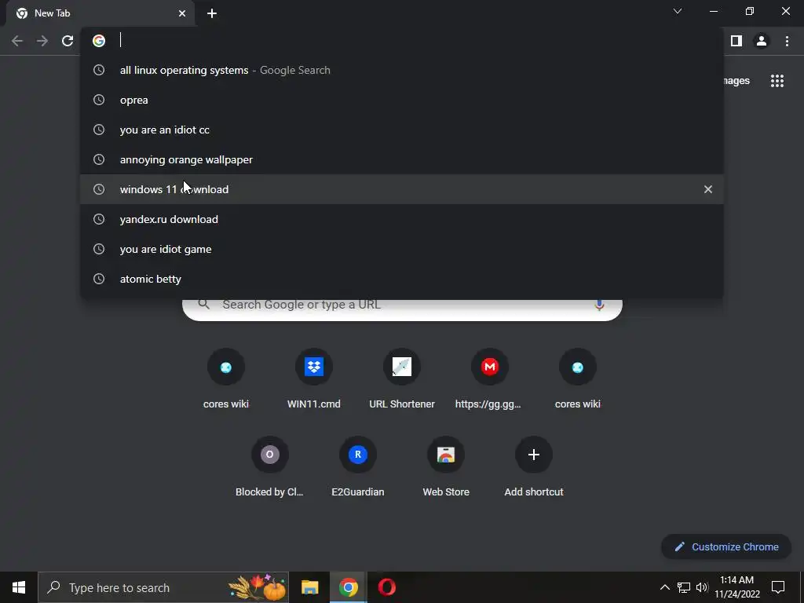Reload the page with the refresh icon
This screenshot has width=804, height=603.
[68, 41]
